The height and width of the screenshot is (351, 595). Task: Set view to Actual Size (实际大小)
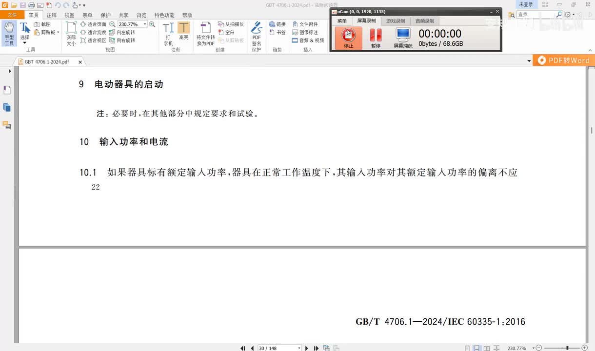tap(71, 34)
